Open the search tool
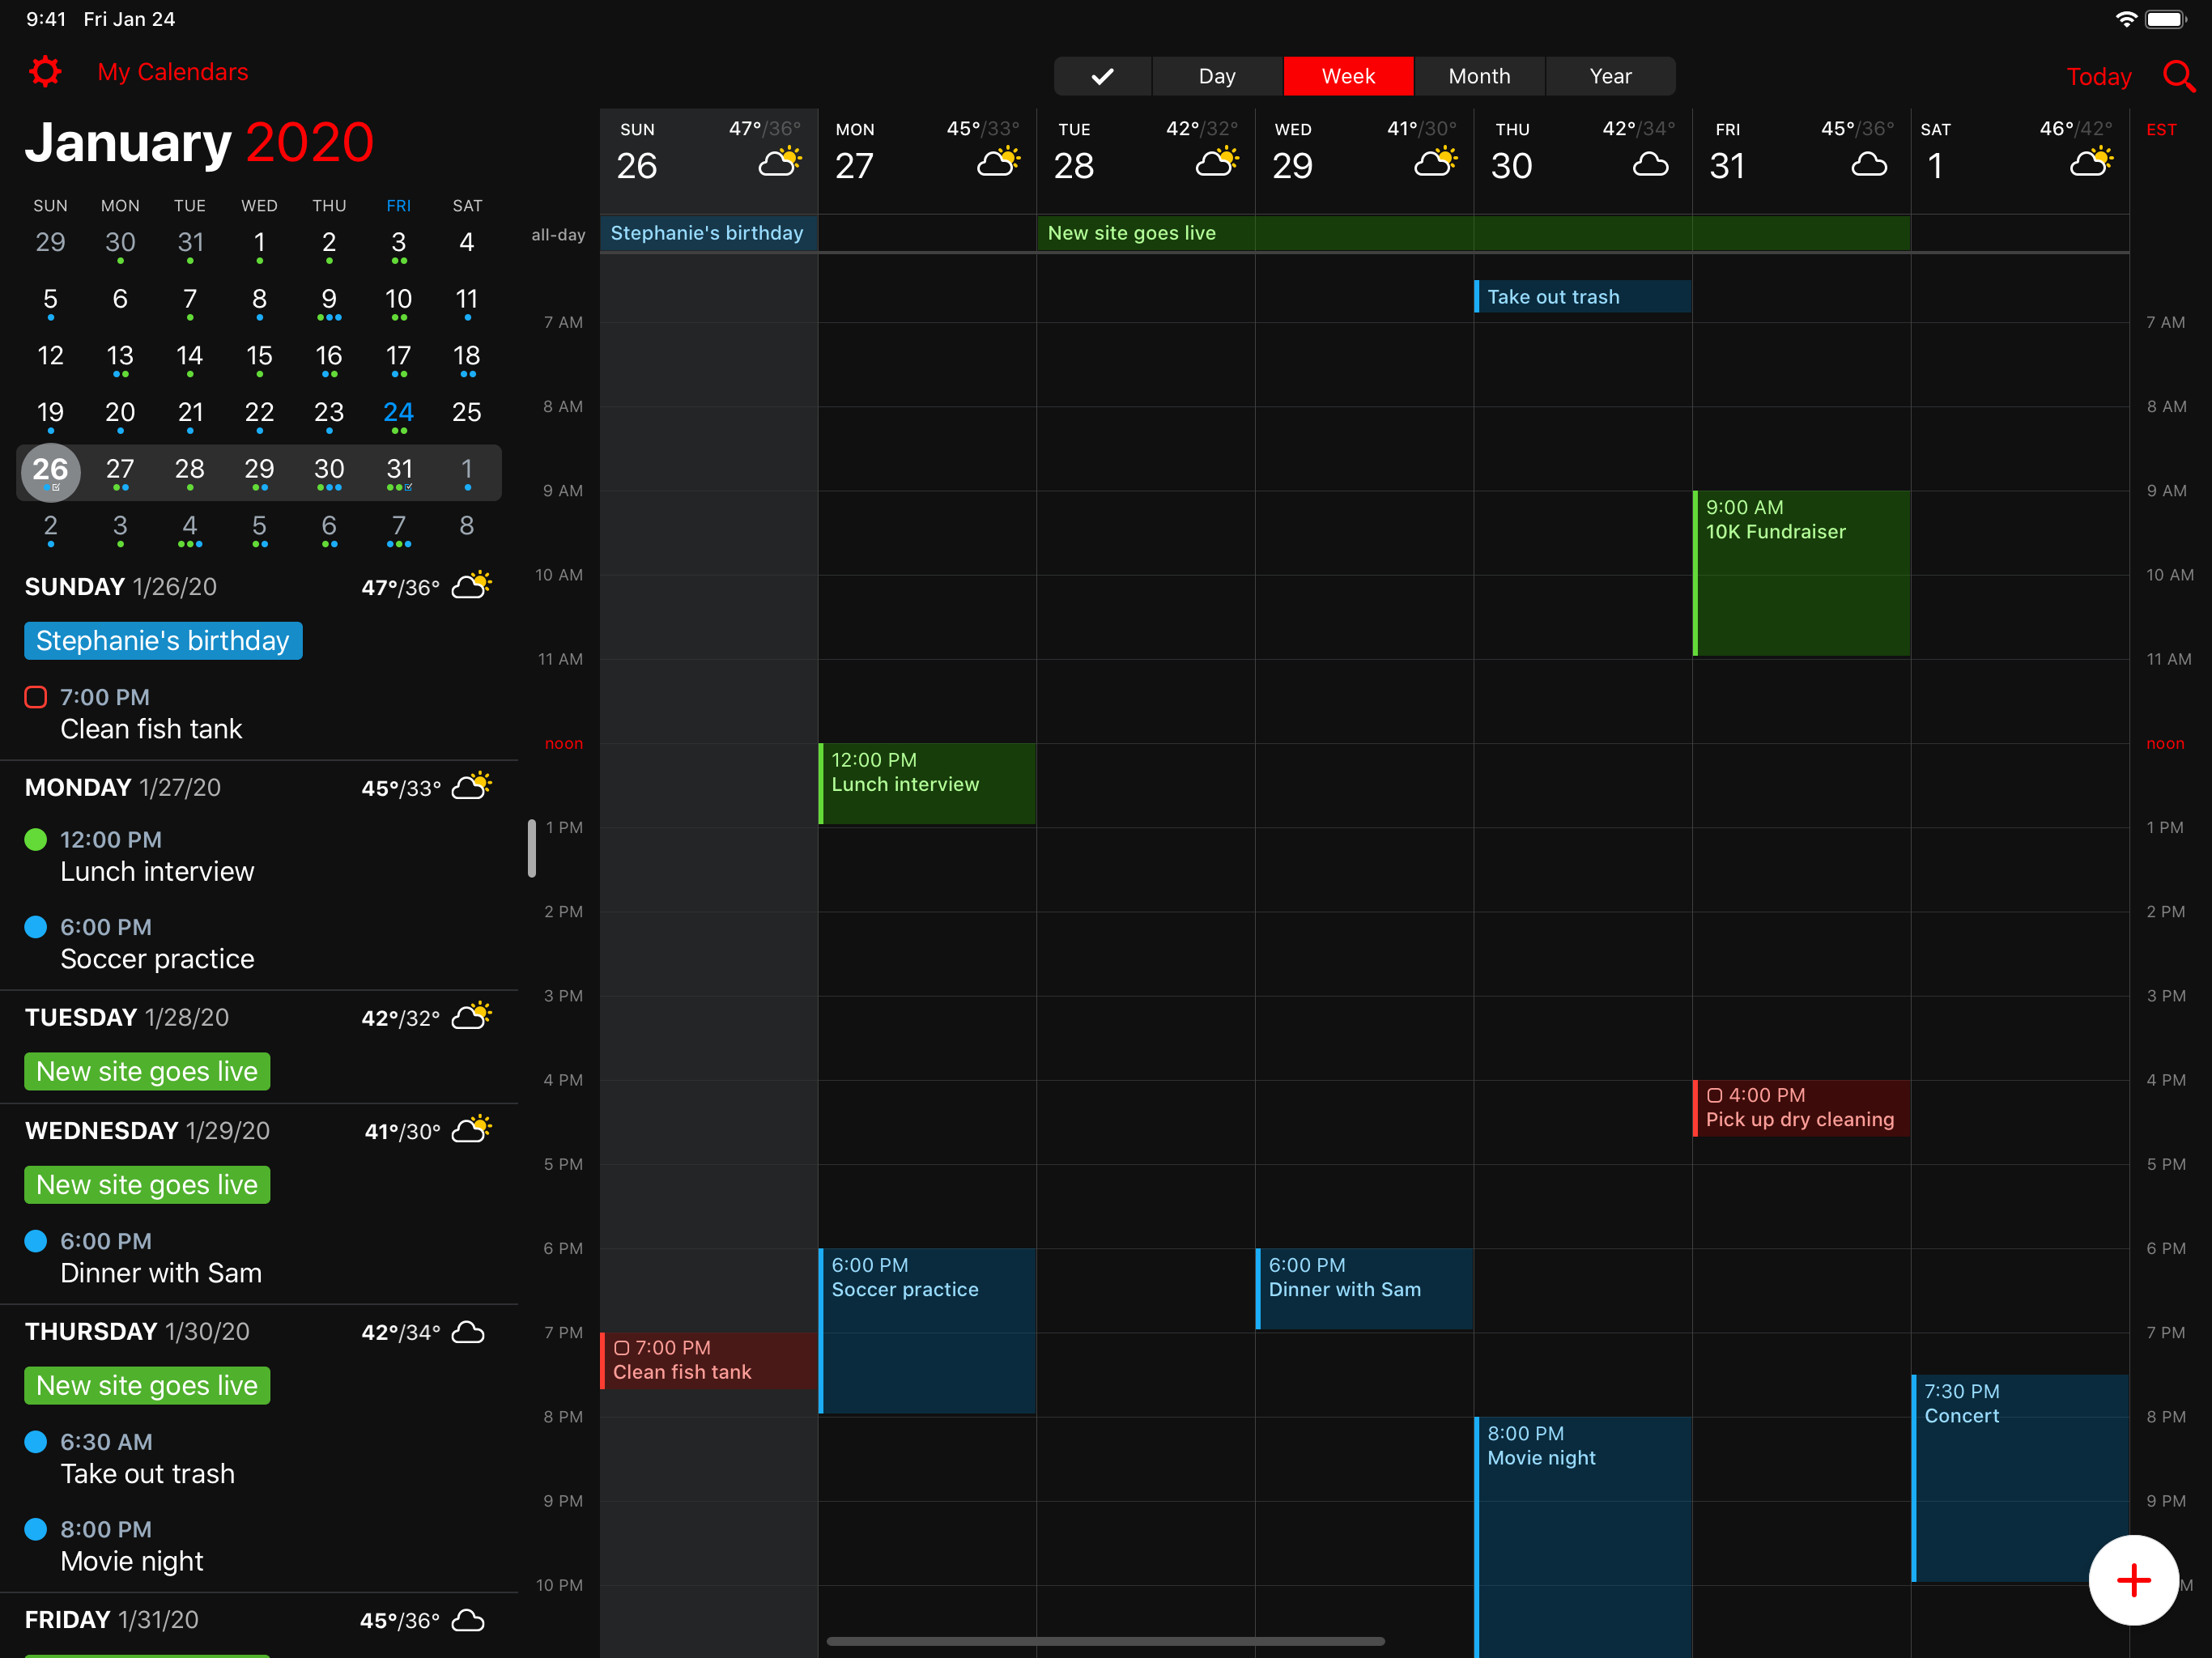 (x=2178, y=76)
